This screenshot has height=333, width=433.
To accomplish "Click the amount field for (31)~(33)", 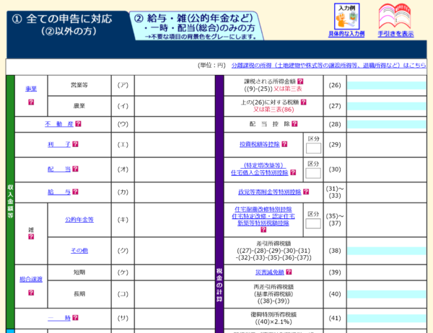I will (x=387, y=192).
